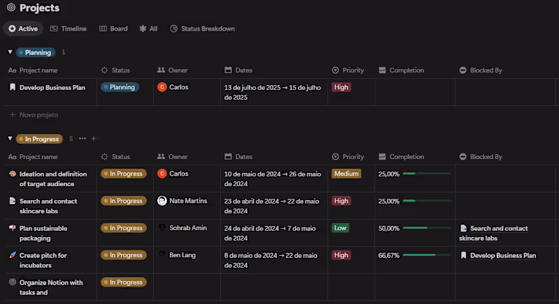Click the Dates column header in Planning table
Viewport: 559px width, 304px height.
(243, 70)
